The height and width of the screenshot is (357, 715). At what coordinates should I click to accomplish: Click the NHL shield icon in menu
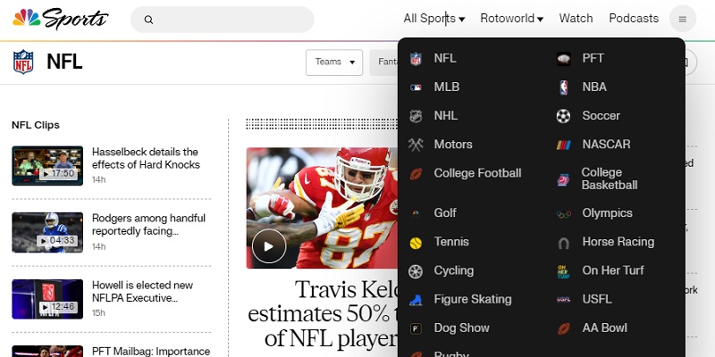416,116
